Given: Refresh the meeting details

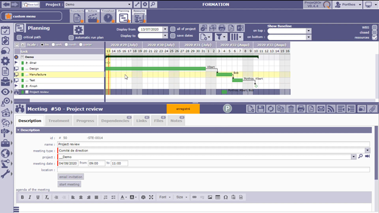Looking at the screenshot, I should pos(271,109).
